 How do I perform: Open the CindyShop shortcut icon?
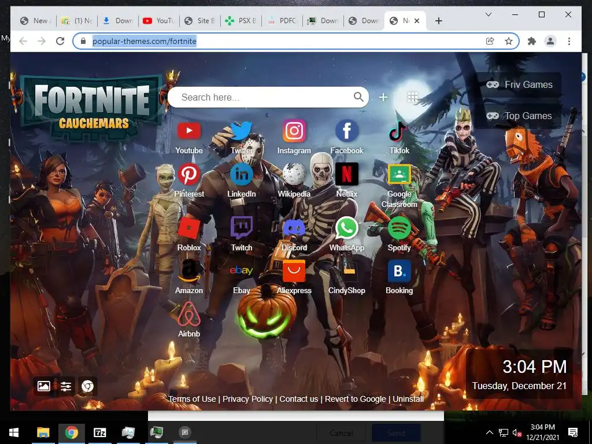click(x=347, y=271)
